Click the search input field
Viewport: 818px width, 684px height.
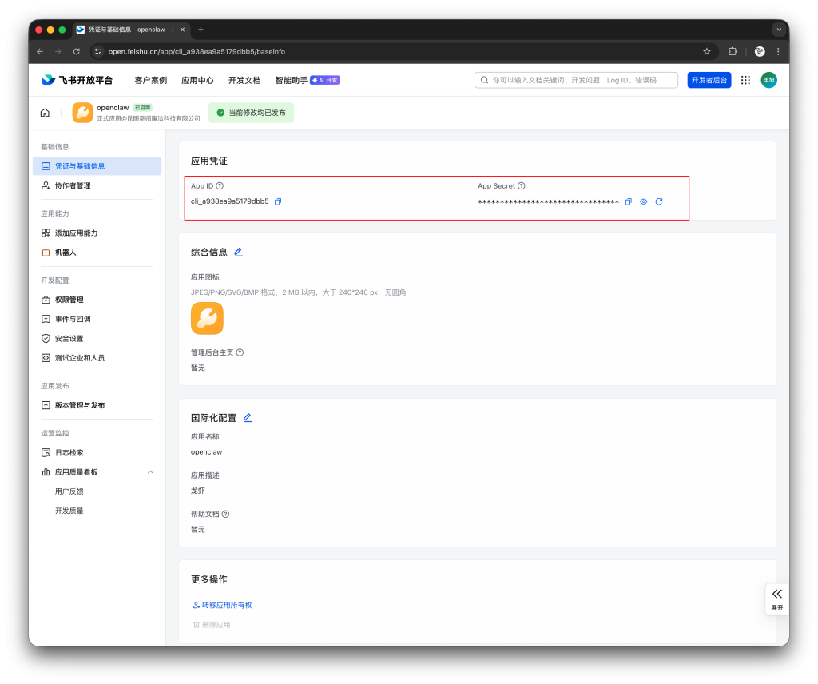(575, 80)
